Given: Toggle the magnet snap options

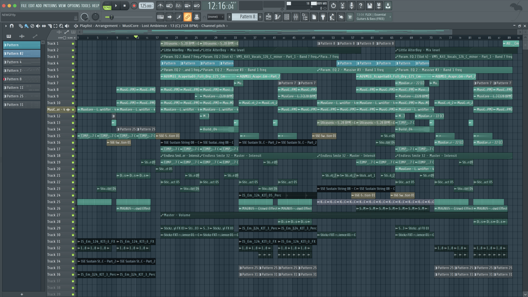Looking at the screenshot, I should click(12, 26).
